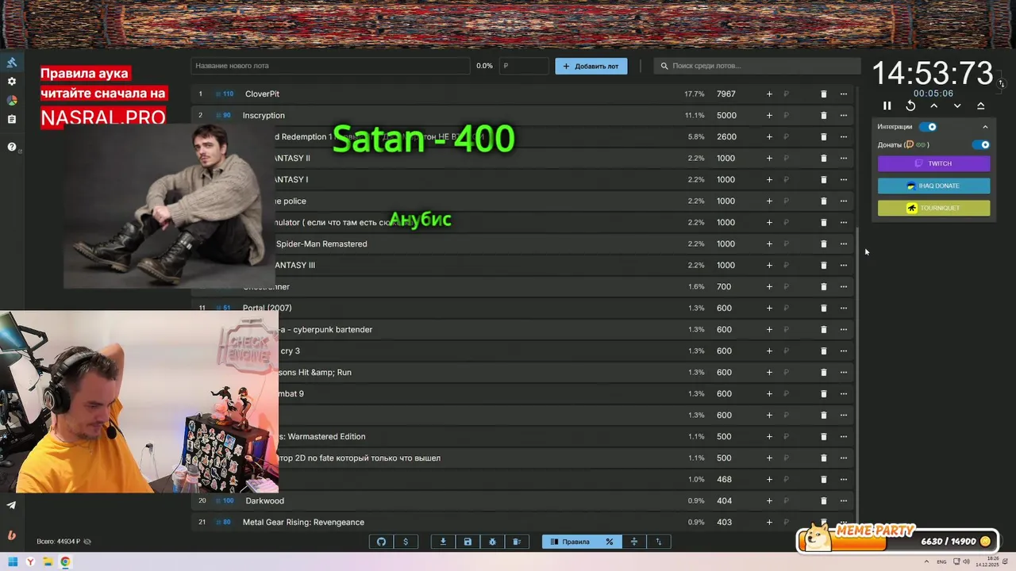Click the clear-all trash list icon
This screenshot has width=1016, height=571.
pyautogui.click(x=517, y=542)
